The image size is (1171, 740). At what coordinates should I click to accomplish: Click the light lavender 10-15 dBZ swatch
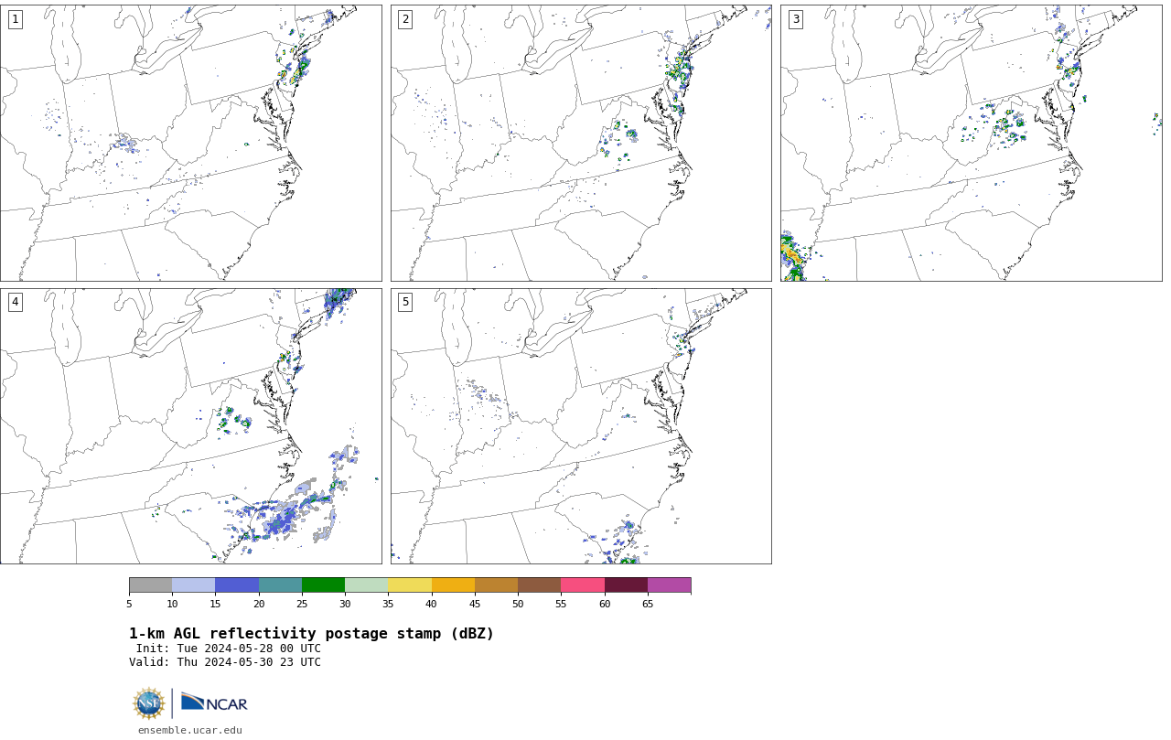193,585
